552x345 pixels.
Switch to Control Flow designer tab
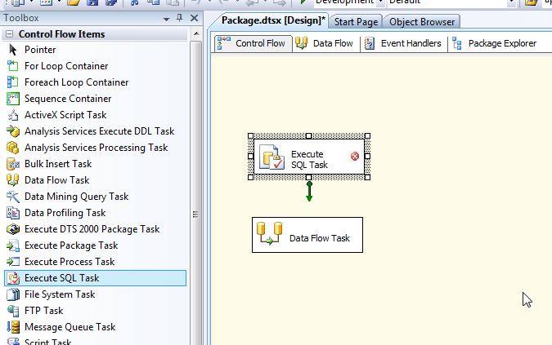pos(254,43)
